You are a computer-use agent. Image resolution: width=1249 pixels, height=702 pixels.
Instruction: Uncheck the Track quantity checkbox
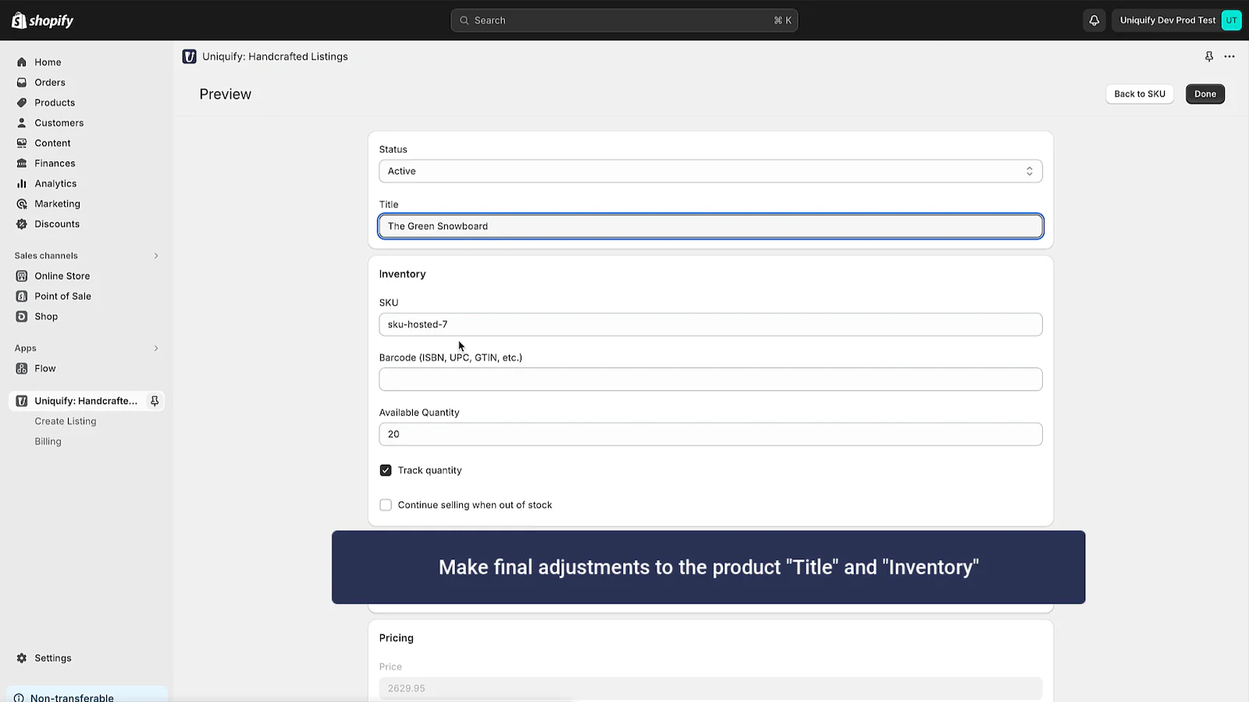386,470
